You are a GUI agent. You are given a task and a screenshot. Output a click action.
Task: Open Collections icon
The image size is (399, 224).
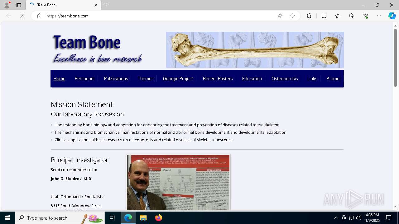click(352, 16)
